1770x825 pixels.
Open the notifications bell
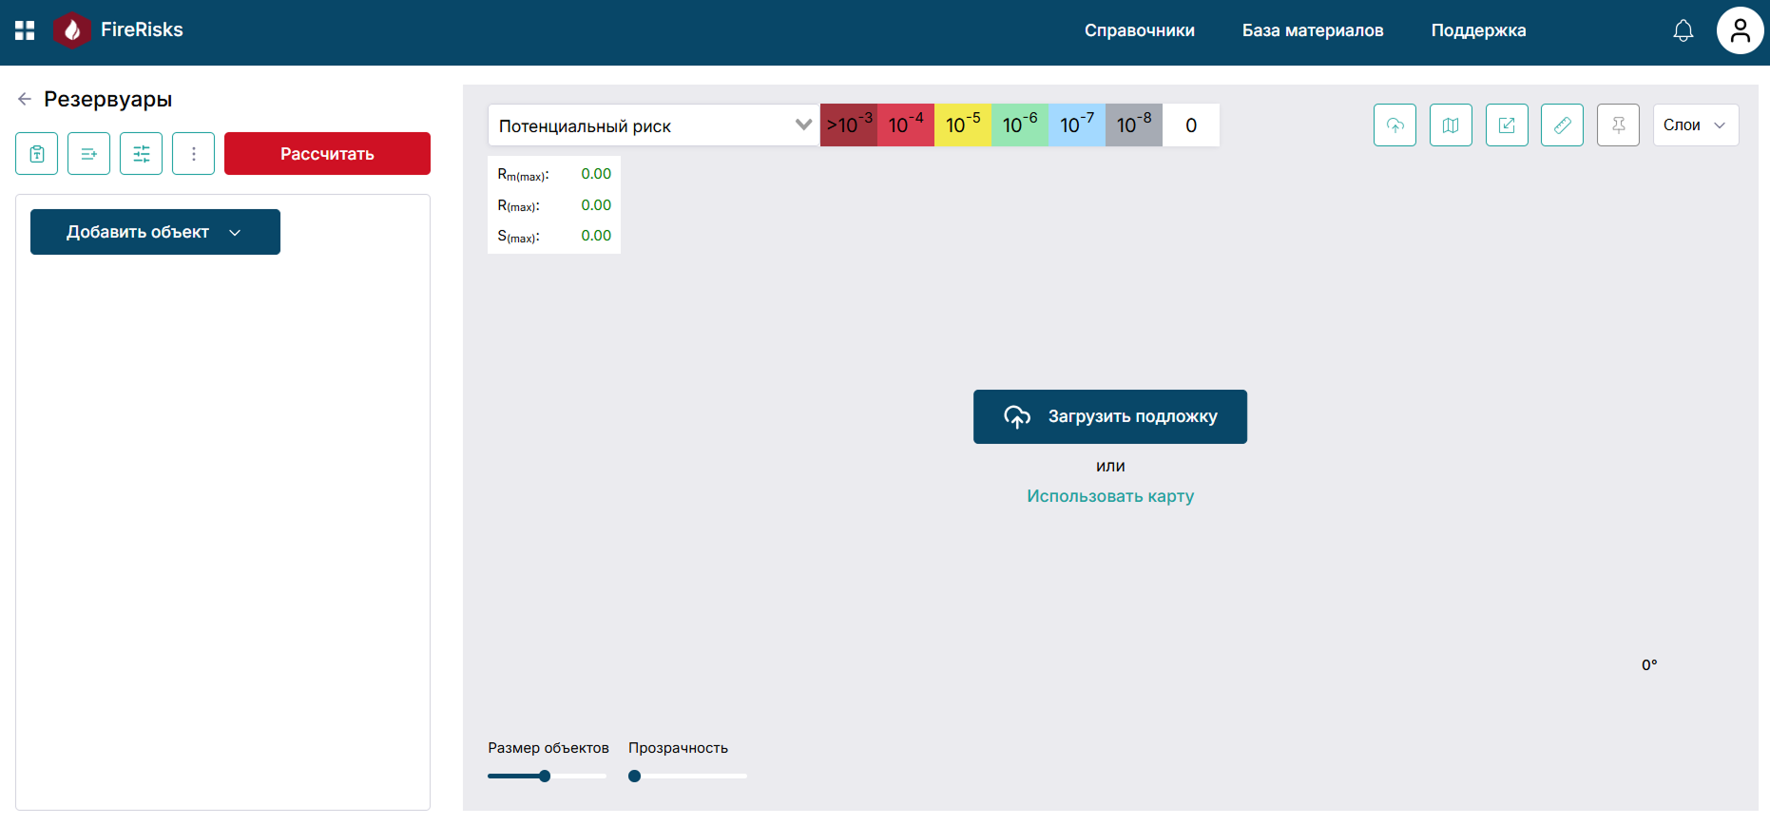[x=1683, y=30]
